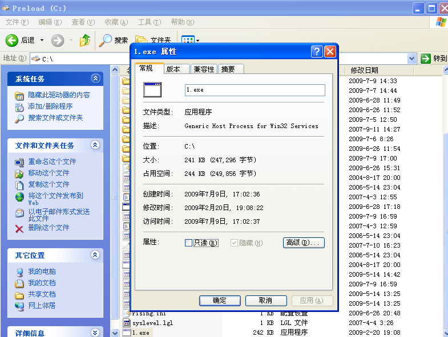
Task: Click the drive icon in address bar
Action: 36,59
